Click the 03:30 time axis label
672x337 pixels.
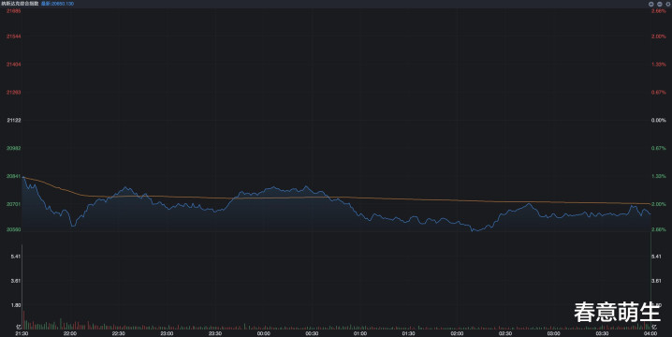coord(602,333)
